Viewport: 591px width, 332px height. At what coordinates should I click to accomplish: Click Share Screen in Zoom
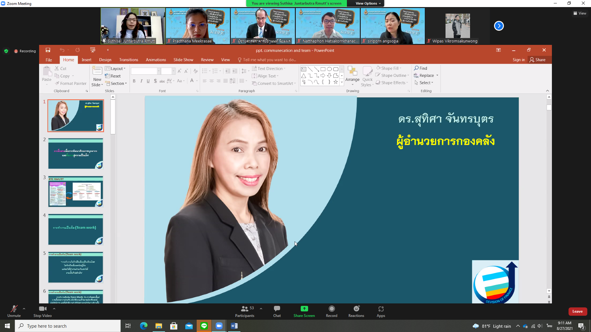(304, 311)
